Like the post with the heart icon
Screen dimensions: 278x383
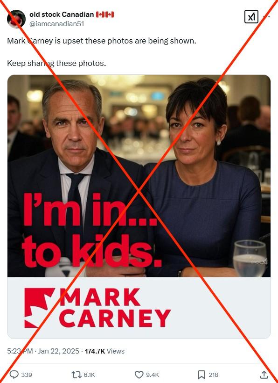tap(139, 375)
